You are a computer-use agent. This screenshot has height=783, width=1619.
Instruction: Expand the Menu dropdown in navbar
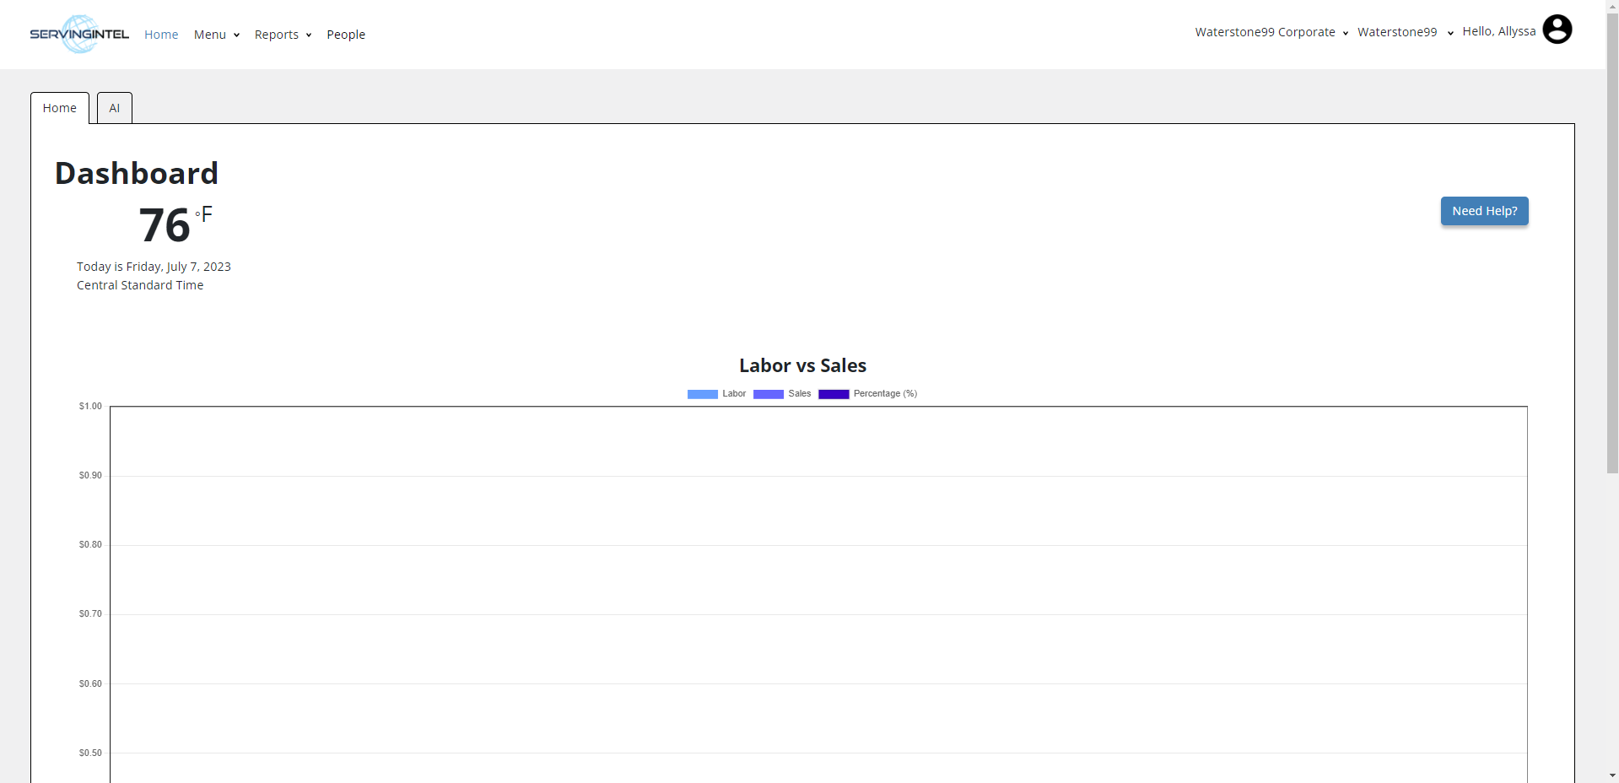click(216, 35)
